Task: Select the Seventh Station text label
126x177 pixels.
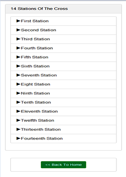Action: tap(39, 75)
